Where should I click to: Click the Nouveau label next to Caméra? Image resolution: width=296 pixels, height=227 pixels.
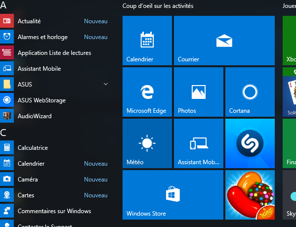pyautogui.click(x=96, y=180)
